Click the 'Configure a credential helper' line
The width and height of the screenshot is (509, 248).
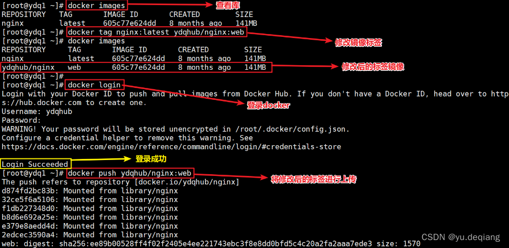pos(127,138)
